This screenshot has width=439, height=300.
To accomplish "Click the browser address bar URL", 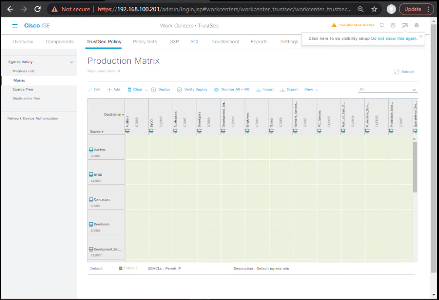I will coord(225,9).
